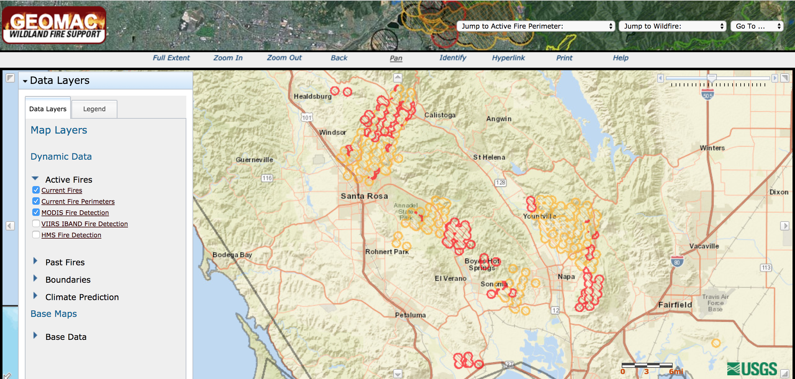
Task: Open the Go To dropdown
Action: pos(757,26)
